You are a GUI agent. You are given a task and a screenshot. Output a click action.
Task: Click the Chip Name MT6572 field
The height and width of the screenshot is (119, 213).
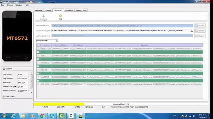23,75
